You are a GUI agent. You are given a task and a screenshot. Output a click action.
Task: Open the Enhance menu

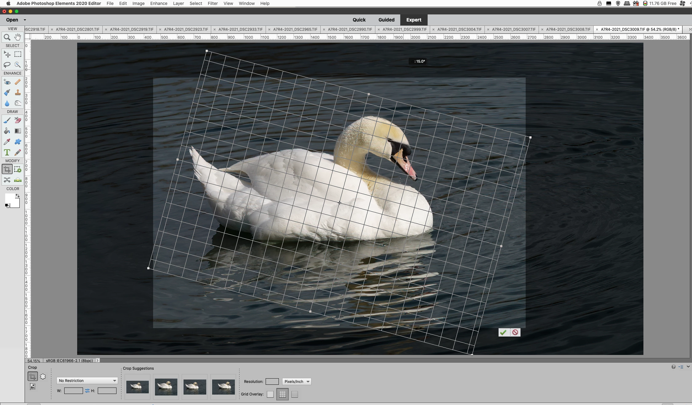(159, 3)
